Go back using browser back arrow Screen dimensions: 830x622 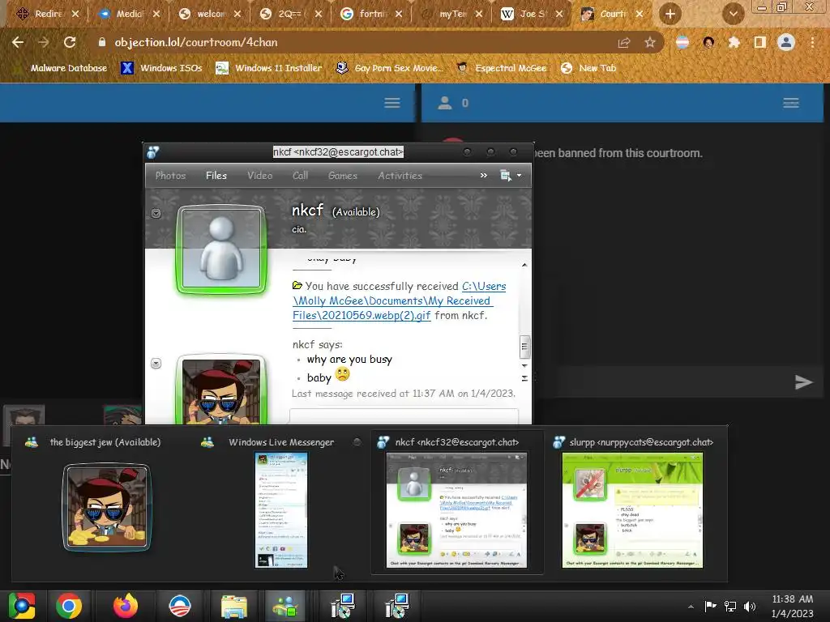(x=18, y=42)
